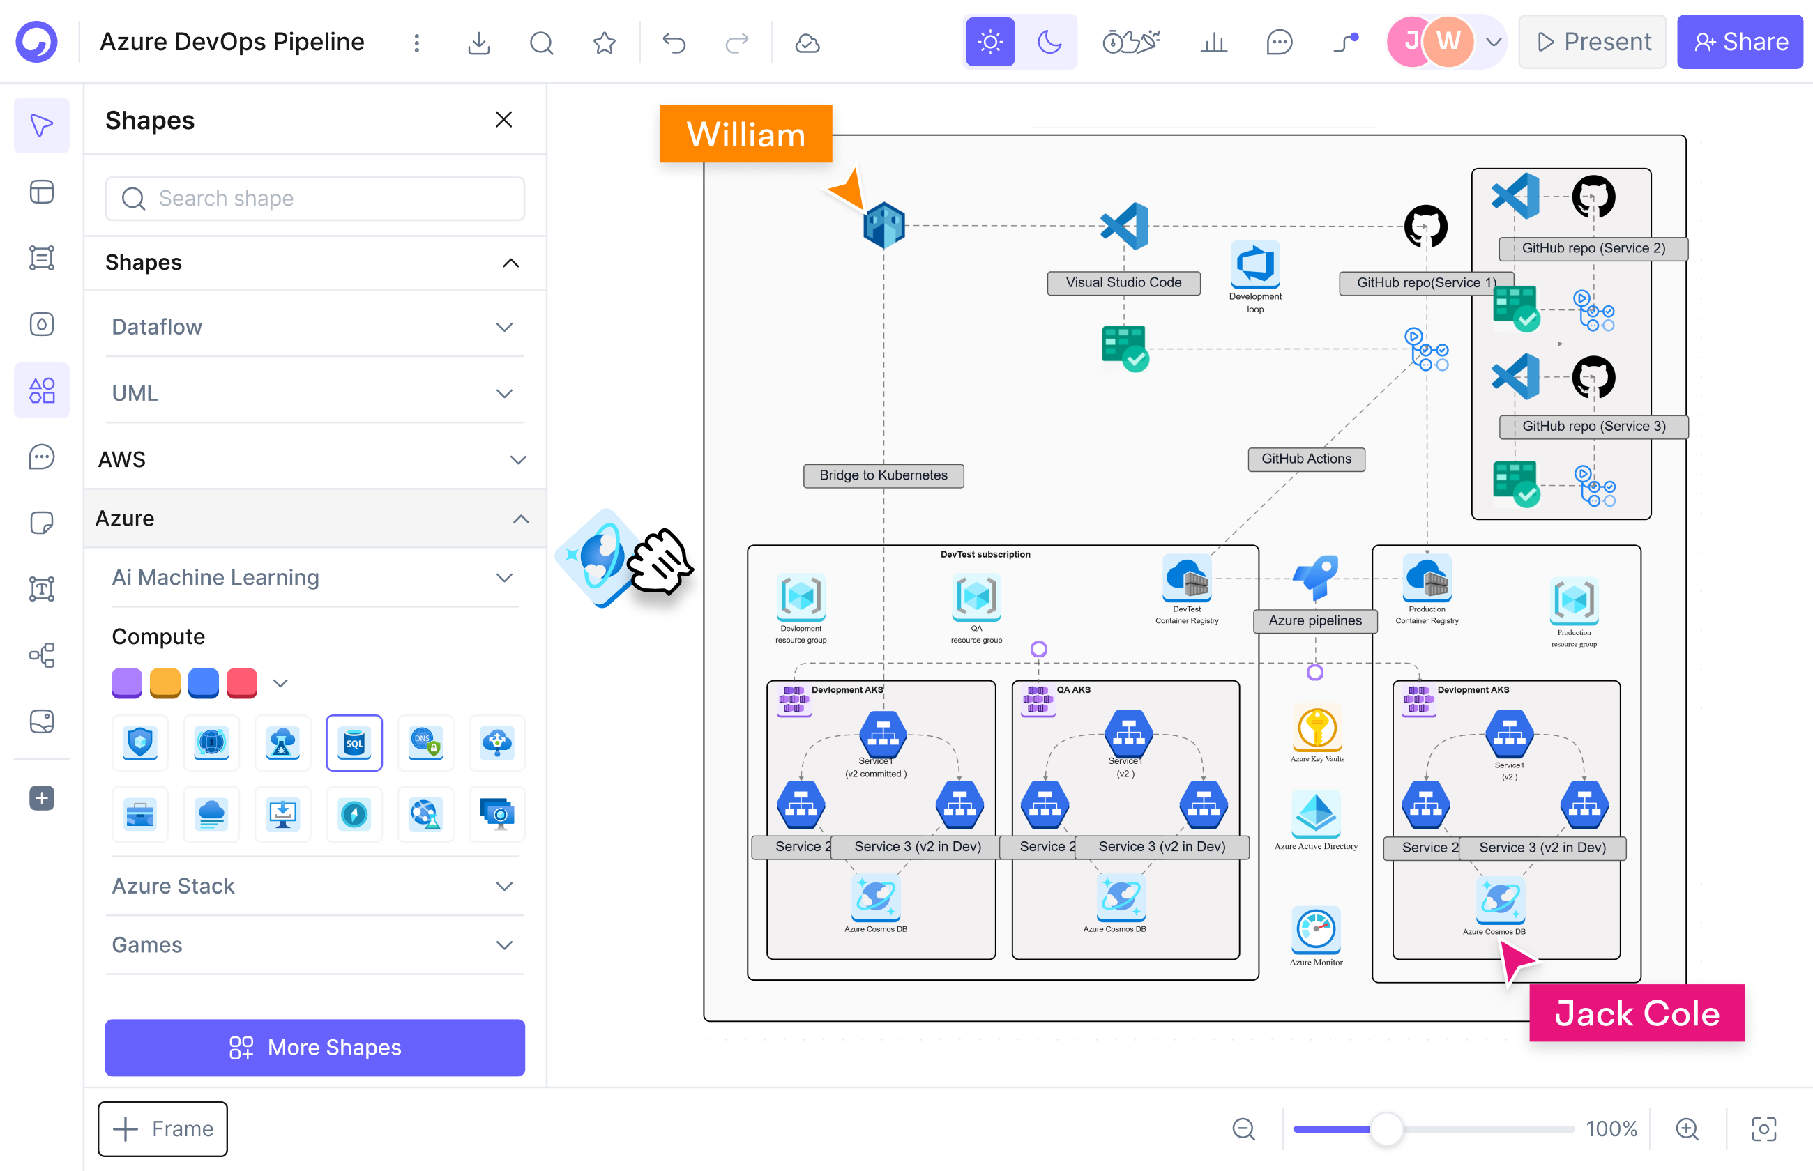Click the zoom in magnifier
Image resolution: width=1813 pixels, height=1171 pixels.
point(1687,1128)
